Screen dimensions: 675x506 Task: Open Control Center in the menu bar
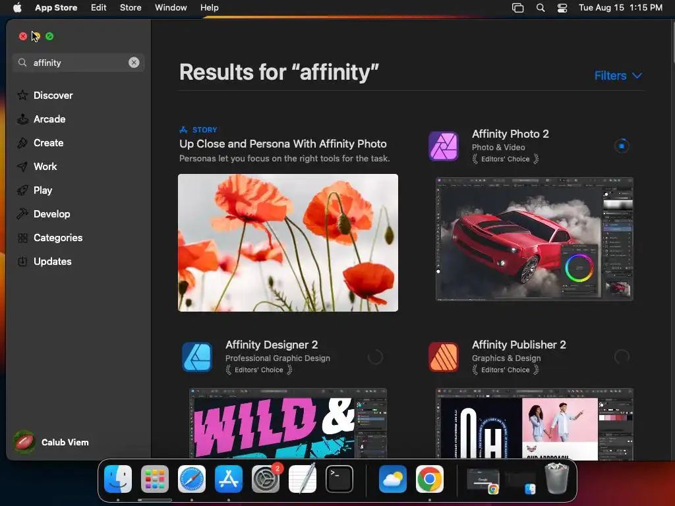pos(562,7)
